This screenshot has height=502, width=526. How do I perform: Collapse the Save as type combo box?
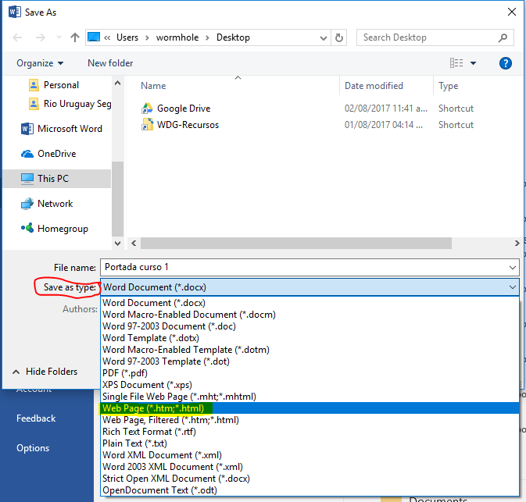[x=513, y=287]
